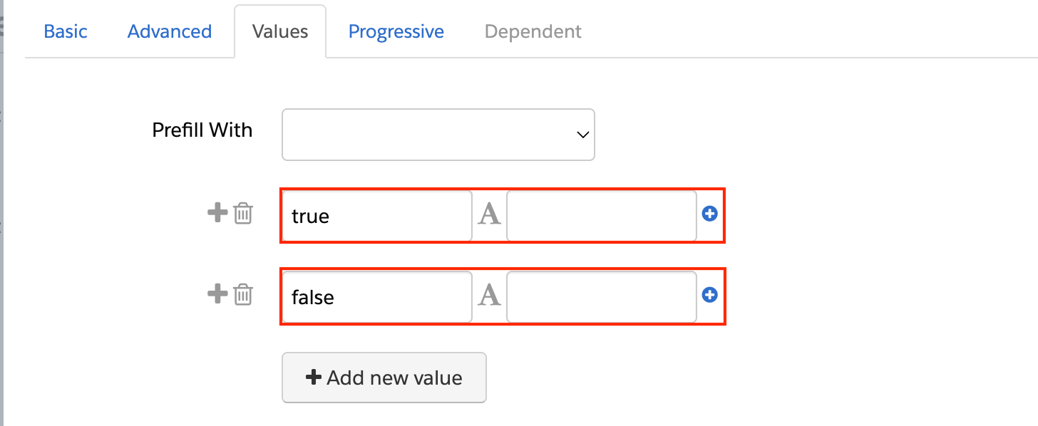Click the empty label field next to true
1038x426 pixels.
tap(601, 215)
